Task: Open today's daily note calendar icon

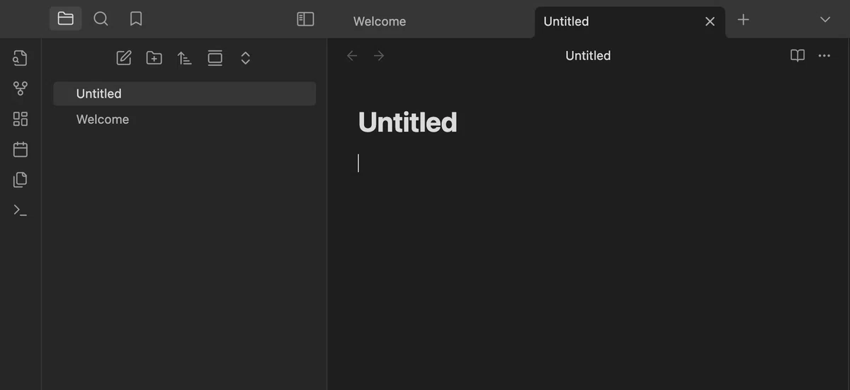Action: (x=21, y=149)
